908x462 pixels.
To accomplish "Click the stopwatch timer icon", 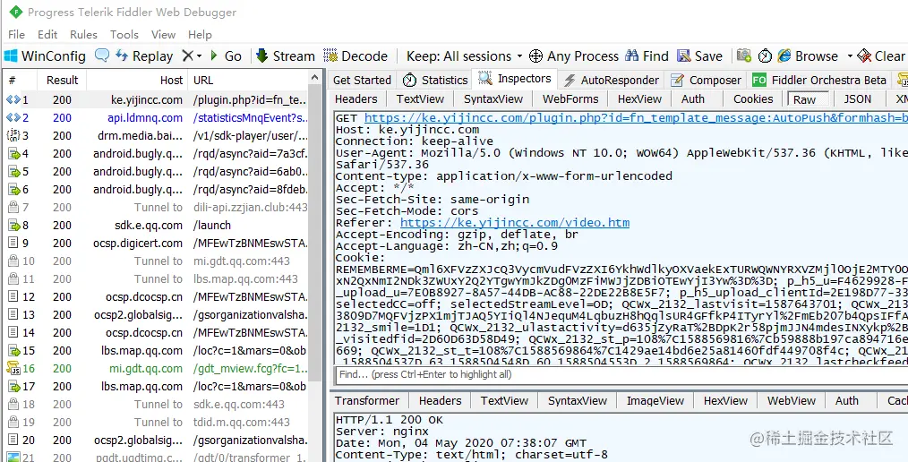I will pos(765,56).
